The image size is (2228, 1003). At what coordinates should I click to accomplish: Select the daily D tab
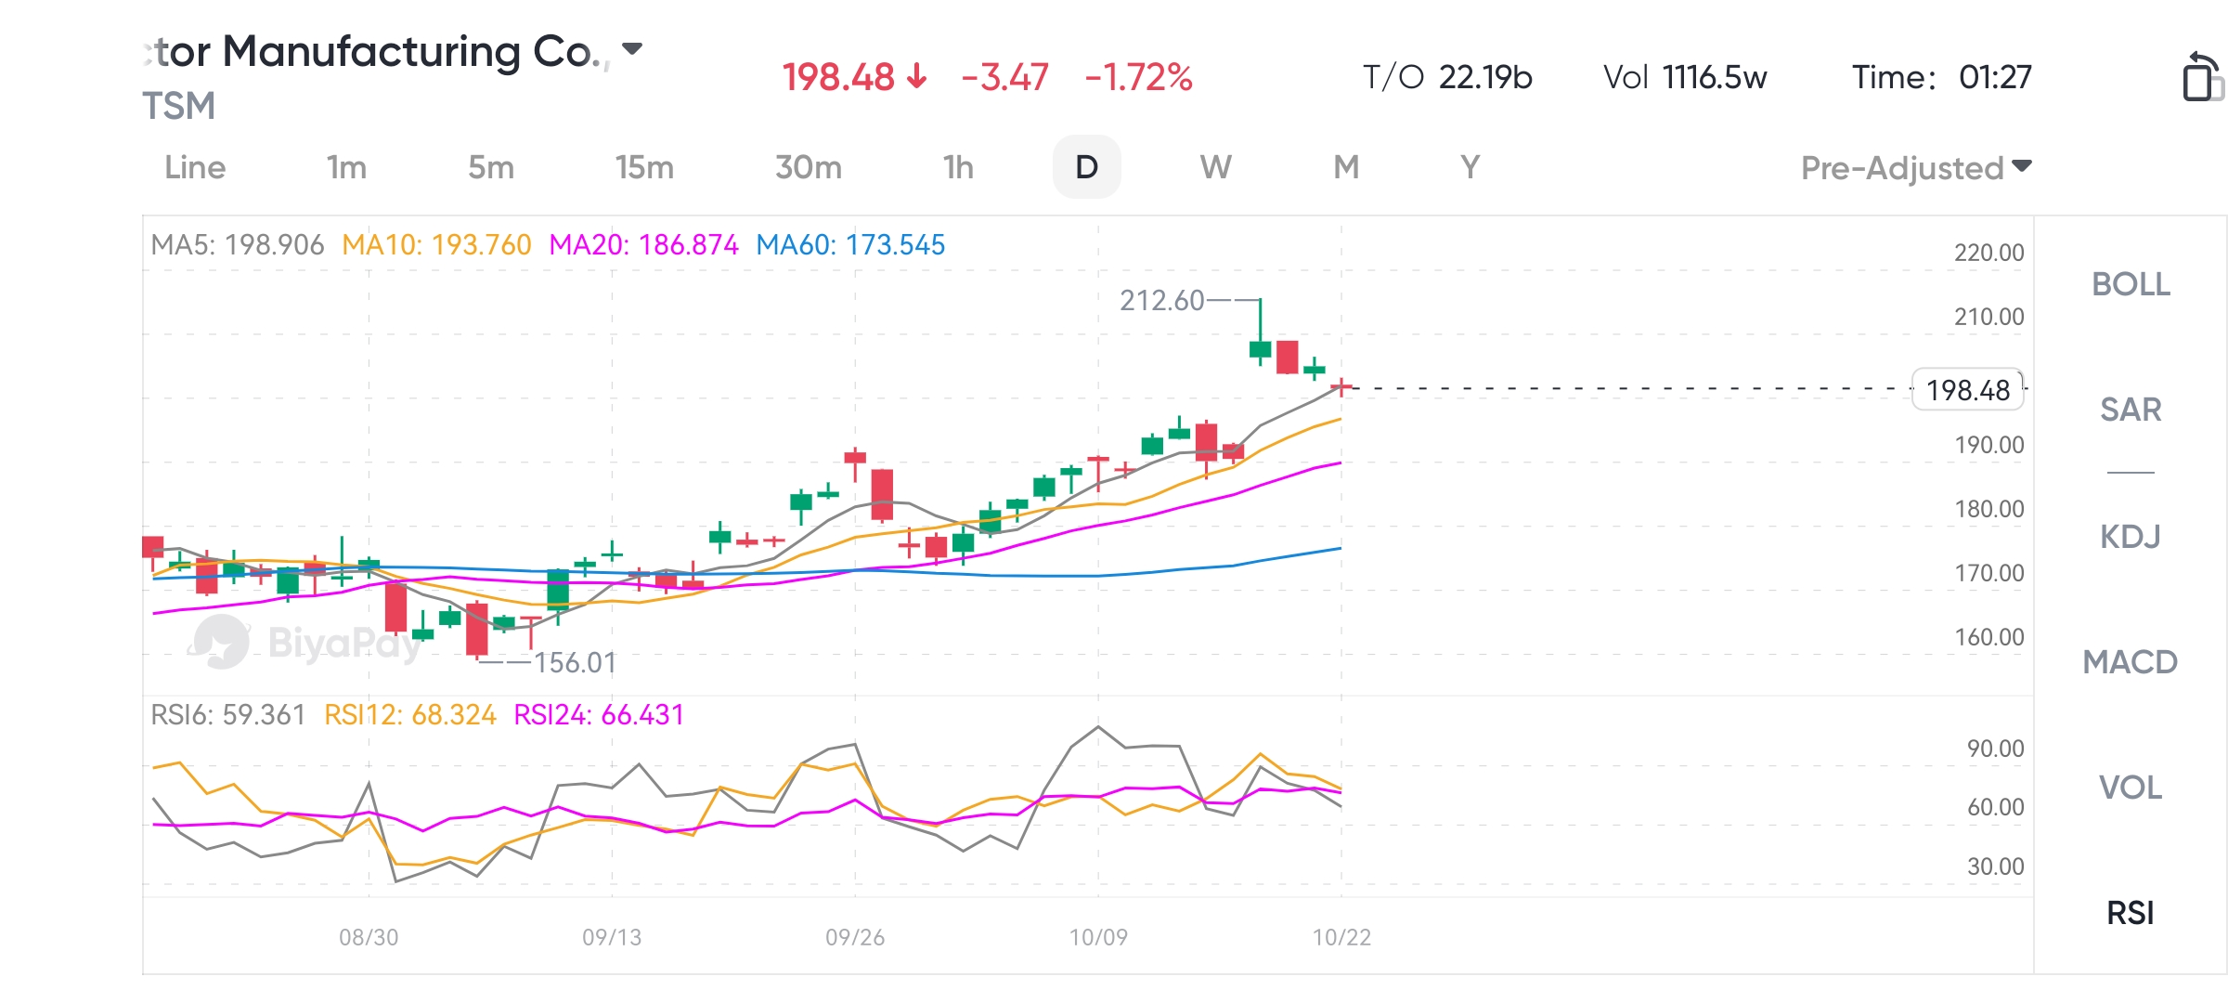1086,167
